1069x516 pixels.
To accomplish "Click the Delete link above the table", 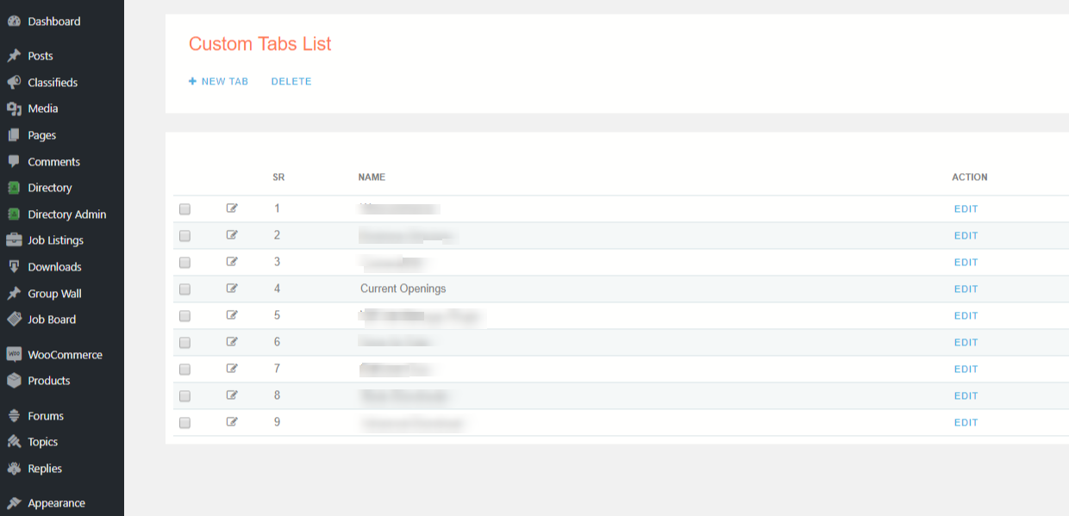I will [x=291, y=82].
